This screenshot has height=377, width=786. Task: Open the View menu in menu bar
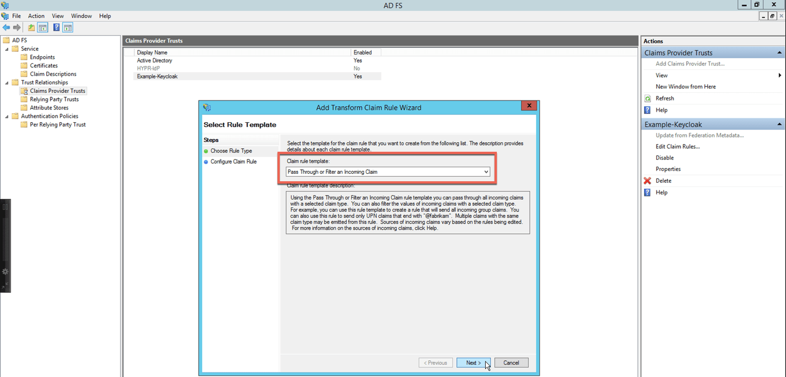point(58,16)
